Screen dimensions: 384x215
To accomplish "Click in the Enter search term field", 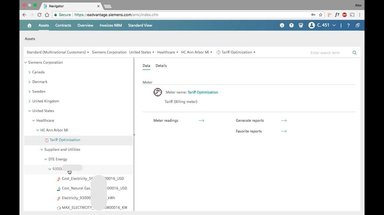I will (x=330, y=53).
